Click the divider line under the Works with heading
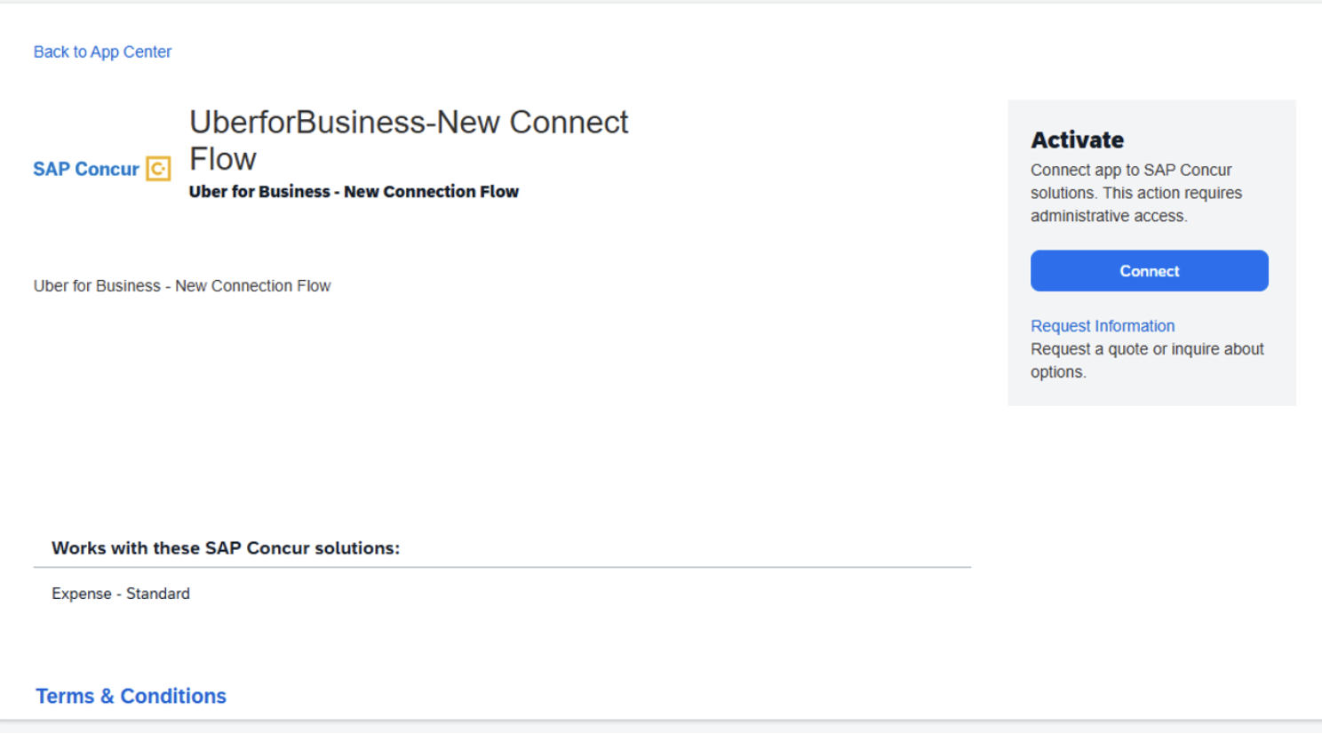This screenshot has width=1322, height=734. coord(502,567)
